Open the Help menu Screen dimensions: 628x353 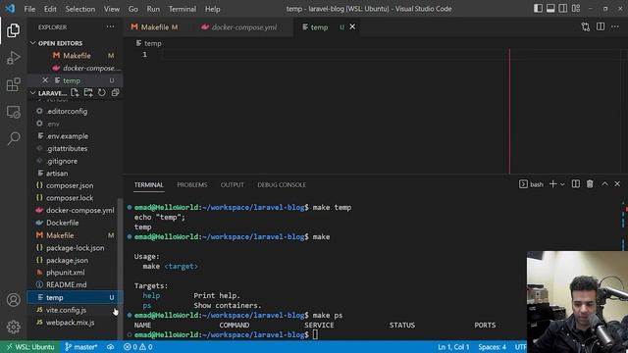tap(213, 9)
